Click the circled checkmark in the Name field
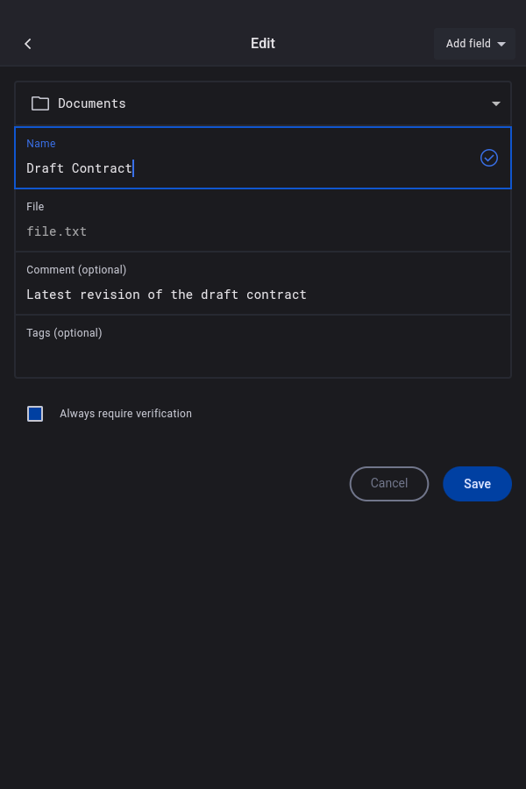 click(489, 158)
